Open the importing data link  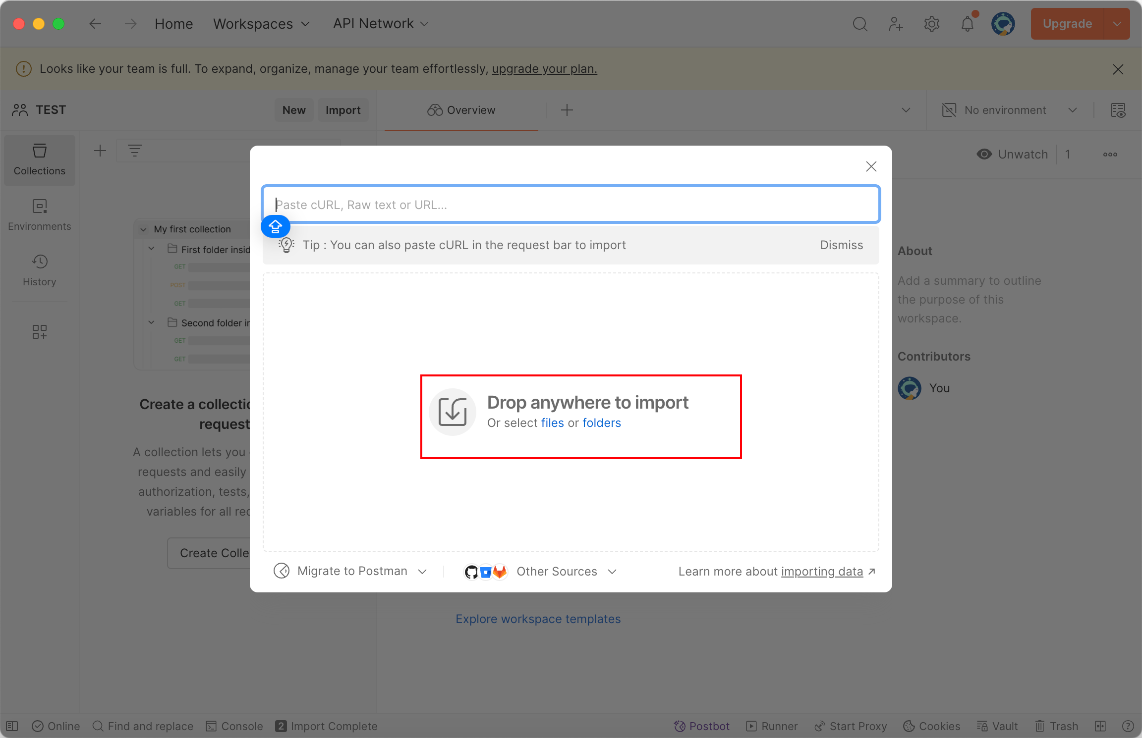pyautogui.click(x=822, y=572)
